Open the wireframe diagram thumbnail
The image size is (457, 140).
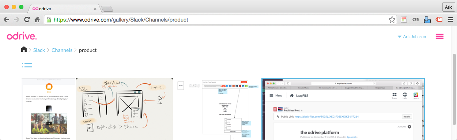(217, 109)
